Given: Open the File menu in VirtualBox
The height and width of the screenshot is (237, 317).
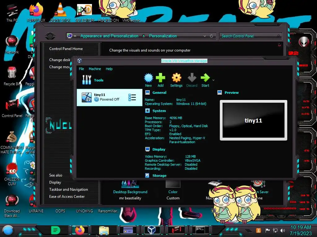Looking at the screenshot, I should (x=81, y=69).
